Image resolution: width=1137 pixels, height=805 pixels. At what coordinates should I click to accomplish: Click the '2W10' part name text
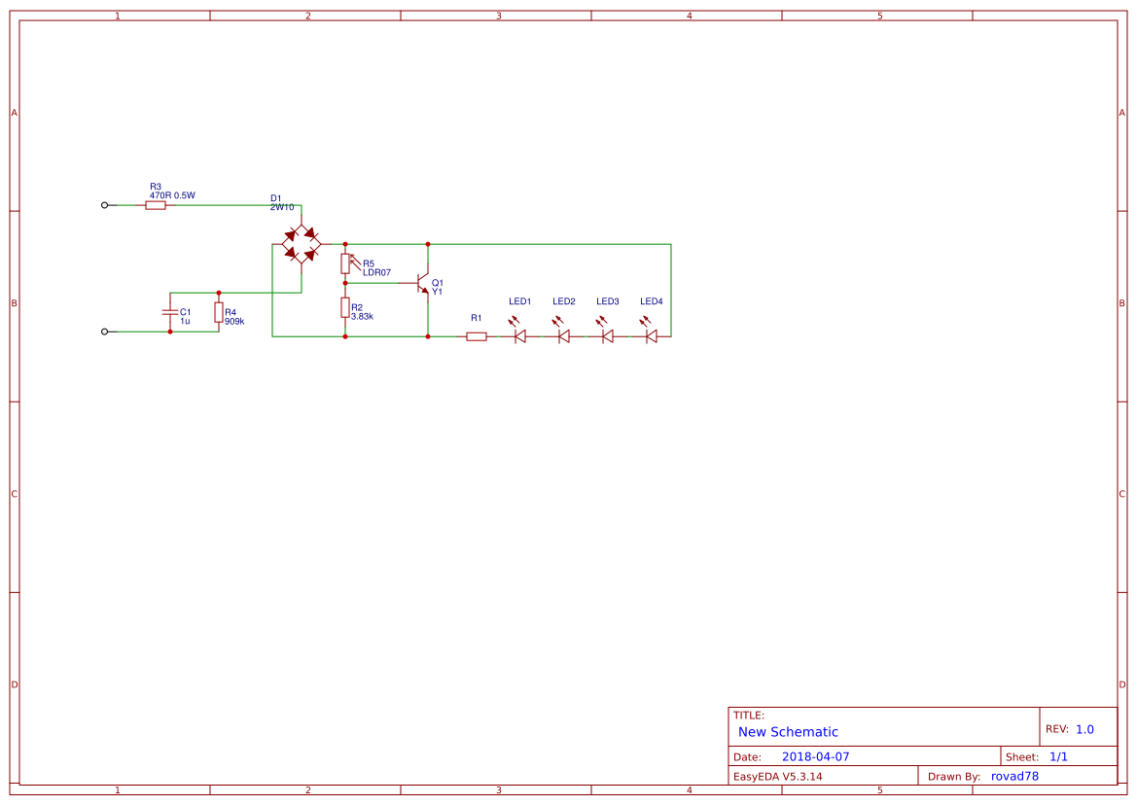[282, 207]
